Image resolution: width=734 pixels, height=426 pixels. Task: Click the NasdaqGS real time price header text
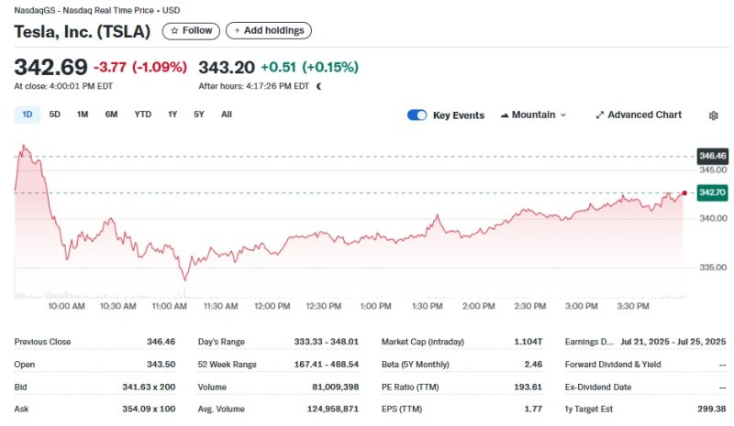[97, 10]
